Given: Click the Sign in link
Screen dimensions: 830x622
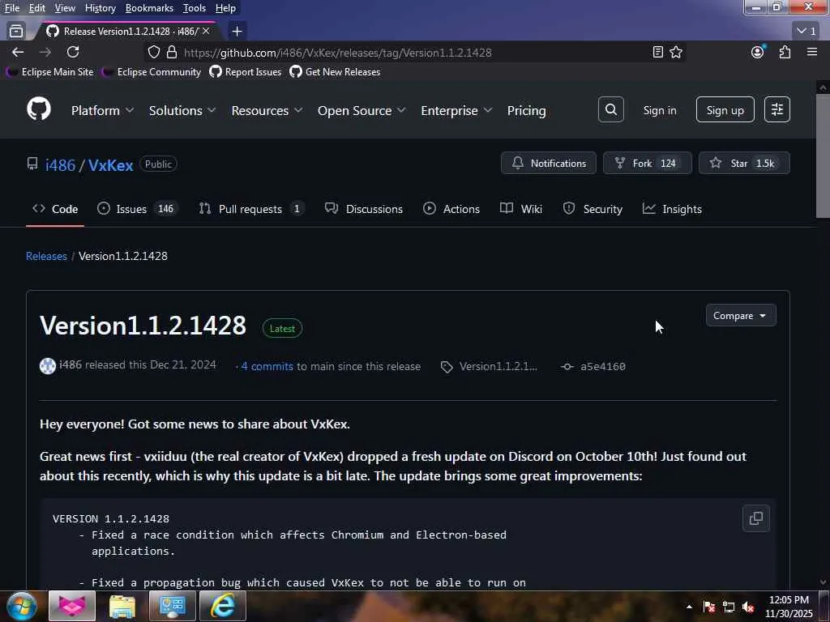Looking at the screenshot, I should [x=660, y=110].
